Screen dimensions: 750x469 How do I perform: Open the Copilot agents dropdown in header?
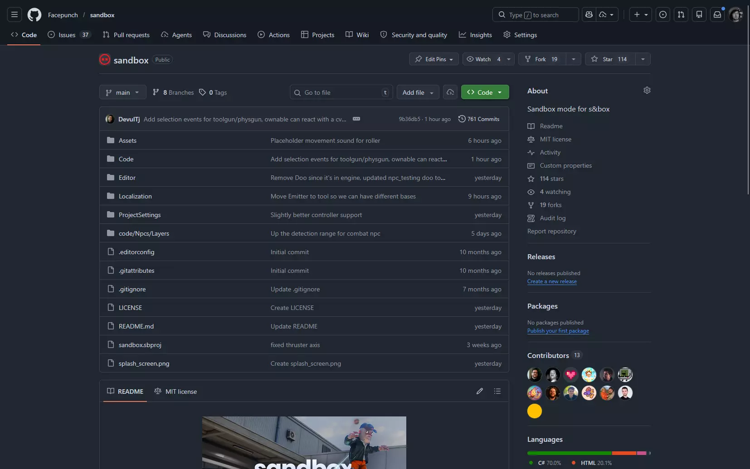[x=607, y=15]
